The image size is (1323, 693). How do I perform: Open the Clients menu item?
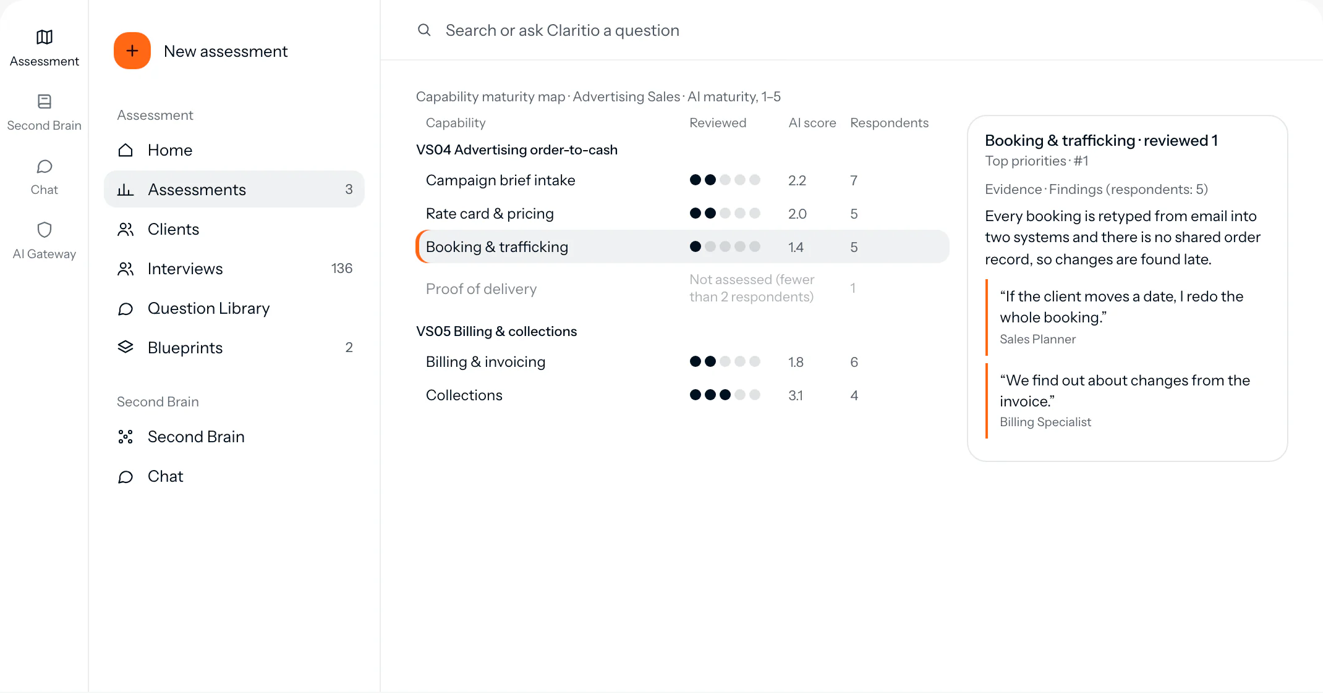coord(234,229)
